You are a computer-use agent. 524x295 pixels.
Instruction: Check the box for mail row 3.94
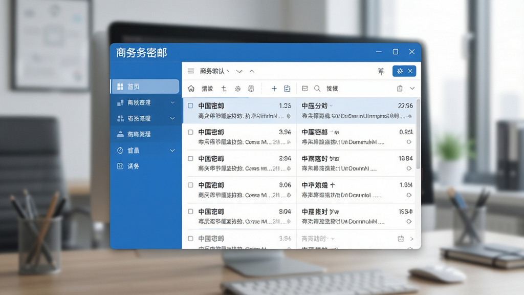point(190,132)
